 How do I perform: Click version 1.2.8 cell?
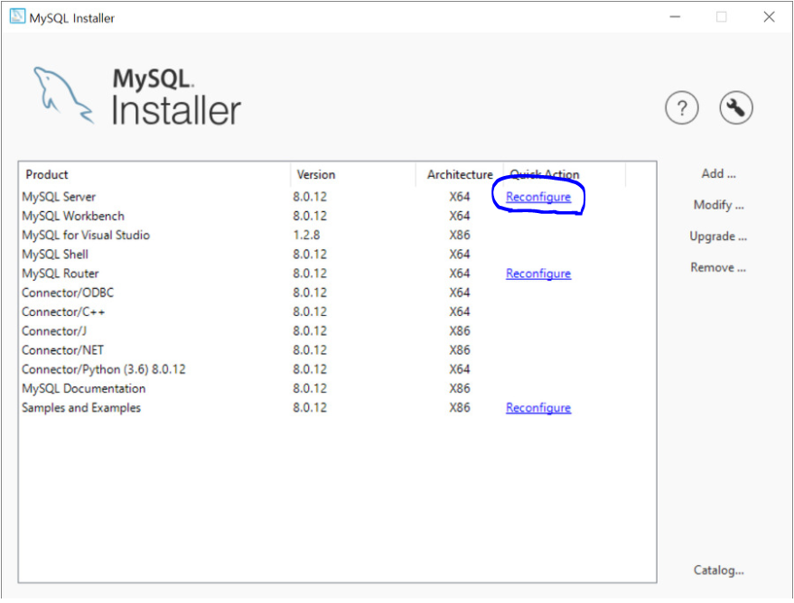pos(306,236)
